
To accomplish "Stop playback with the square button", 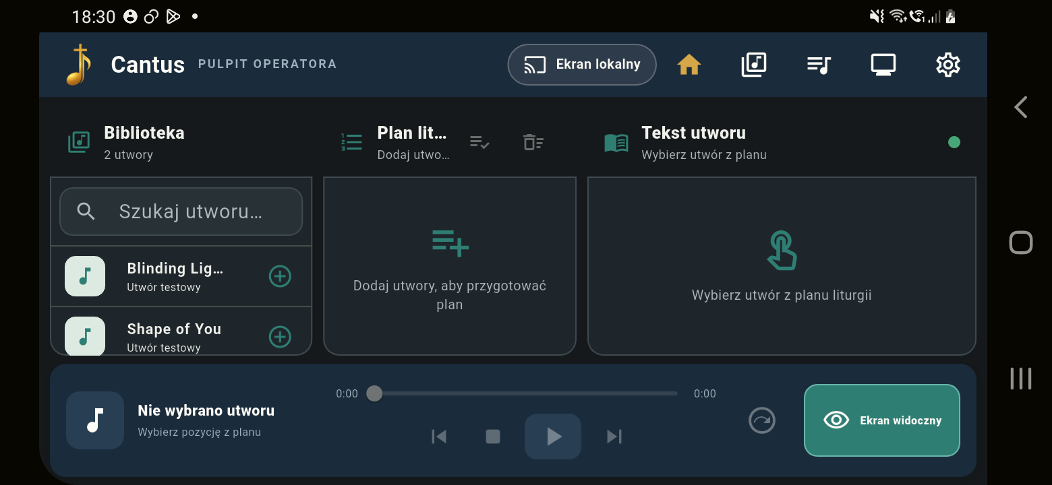I will pos(493,437).
